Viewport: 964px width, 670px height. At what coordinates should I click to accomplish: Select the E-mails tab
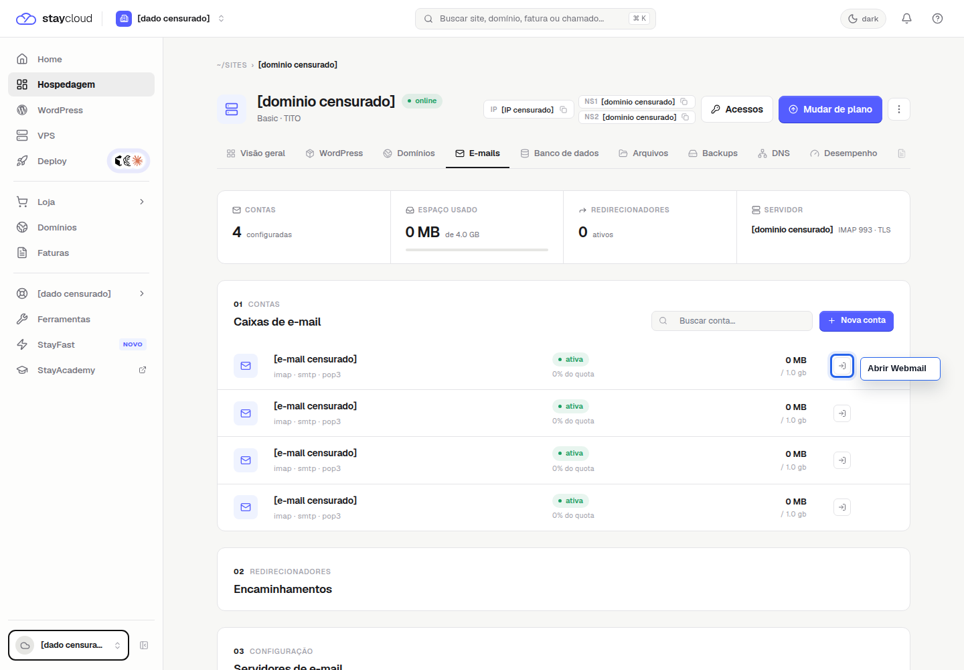coord(477,153)
